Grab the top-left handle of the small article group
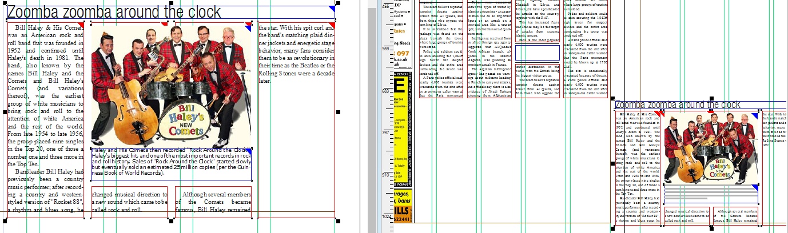788x233 pixels. coord(613,99)
